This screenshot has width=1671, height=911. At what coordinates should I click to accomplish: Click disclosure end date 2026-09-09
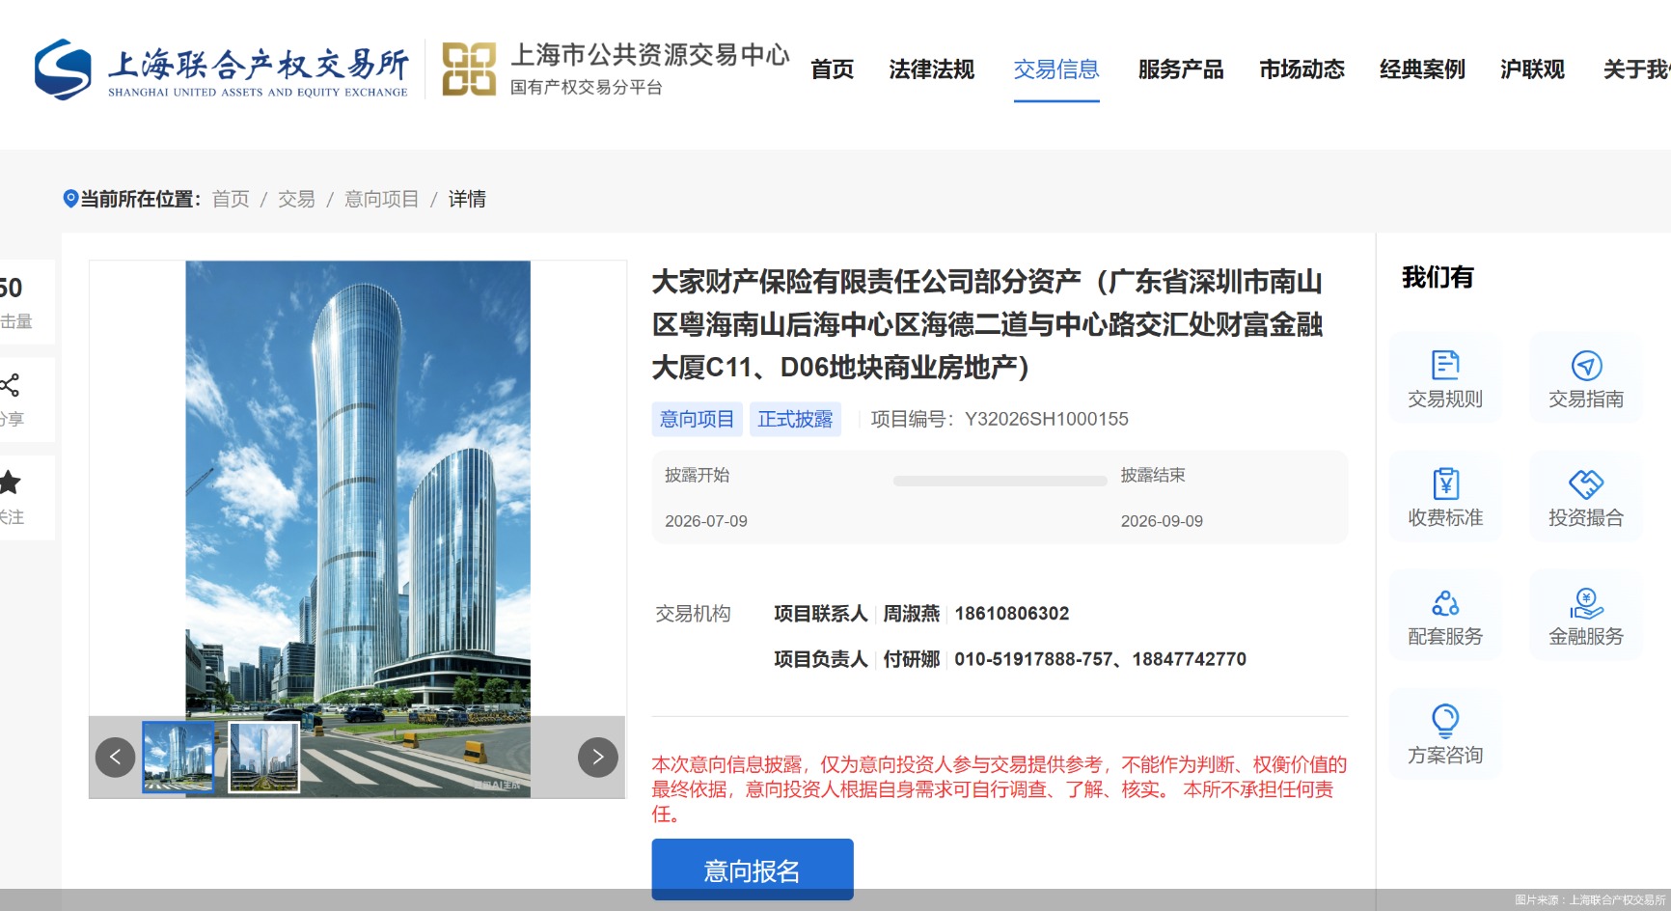tap(1162, 521)
